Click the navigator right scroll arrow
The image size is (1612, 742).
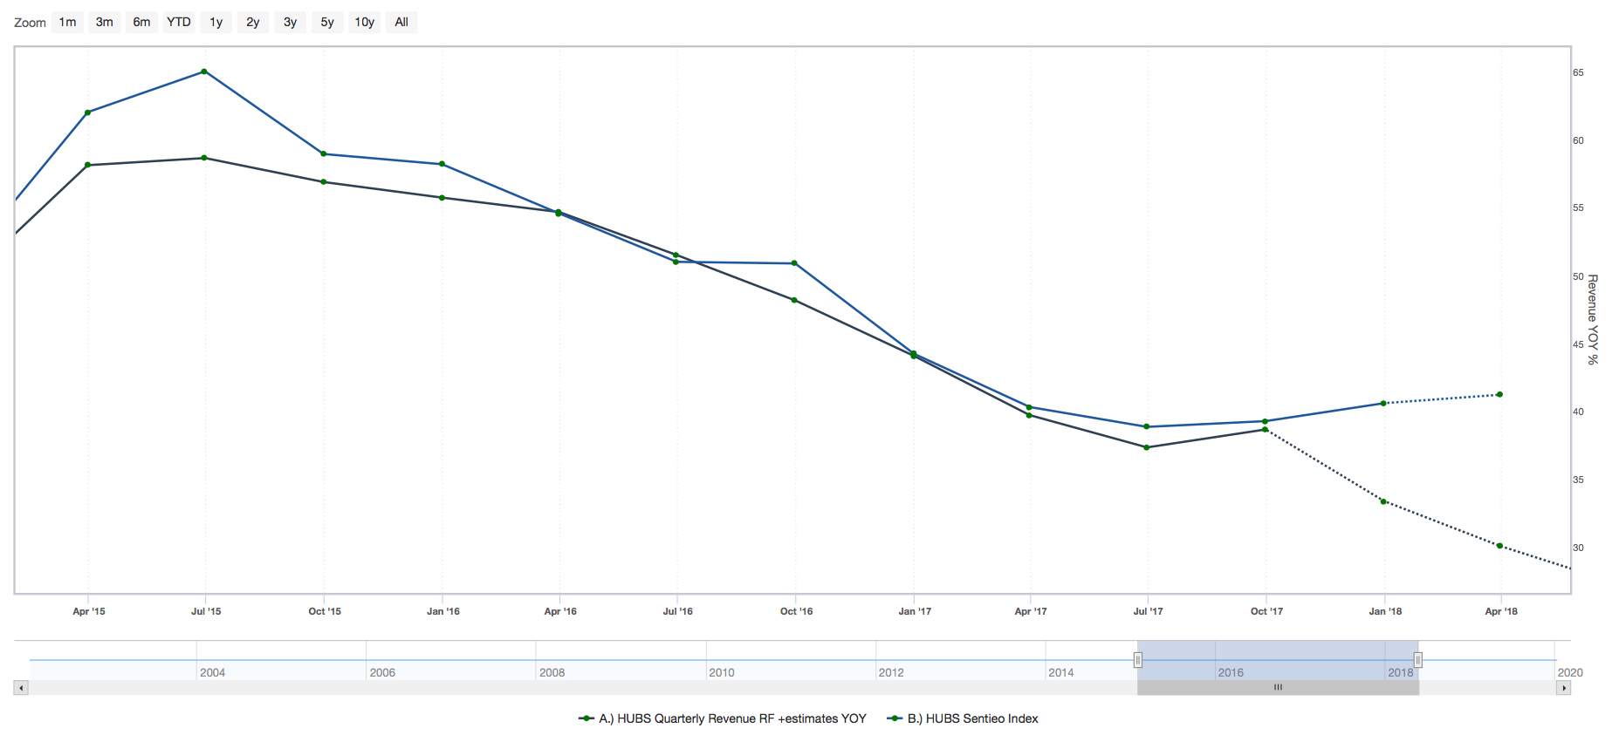(x=1563, y=688)
